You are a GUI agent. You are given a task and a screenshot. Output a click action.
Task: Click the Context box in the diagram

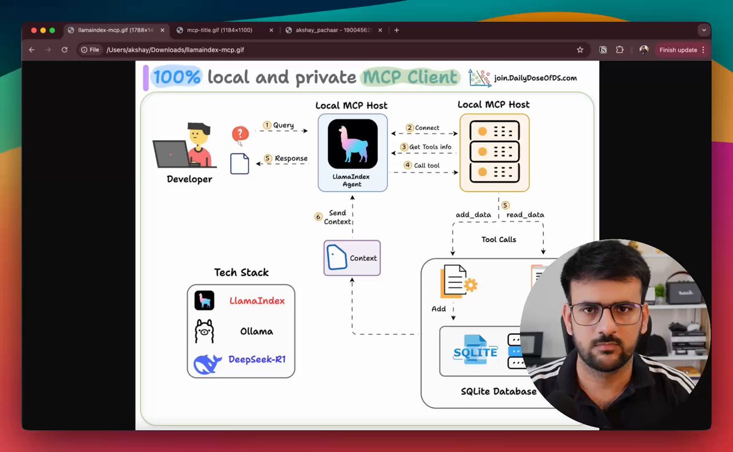click(352, 257)
